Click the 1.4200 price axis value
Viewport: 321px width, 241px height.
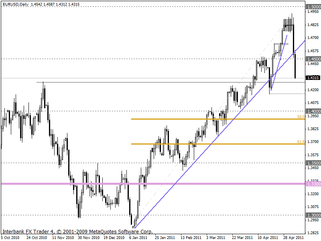coord(313,90)
